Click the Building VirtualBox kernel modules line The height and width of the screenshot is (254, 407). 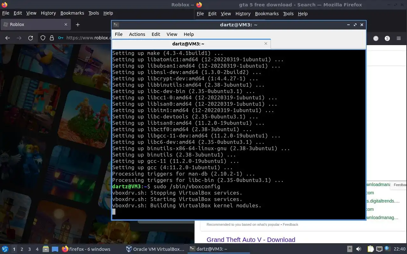(x=187, y=205)
